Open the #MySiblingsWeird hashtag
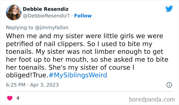This screenshot has width=179, height=105. point(77,76)
